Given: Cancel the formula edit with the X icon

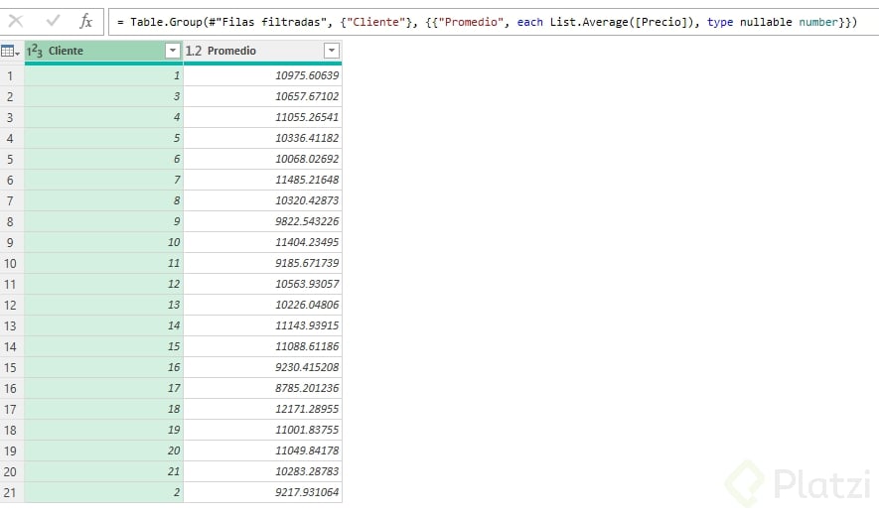Looking at the screenshot, I should coord(17,21).
